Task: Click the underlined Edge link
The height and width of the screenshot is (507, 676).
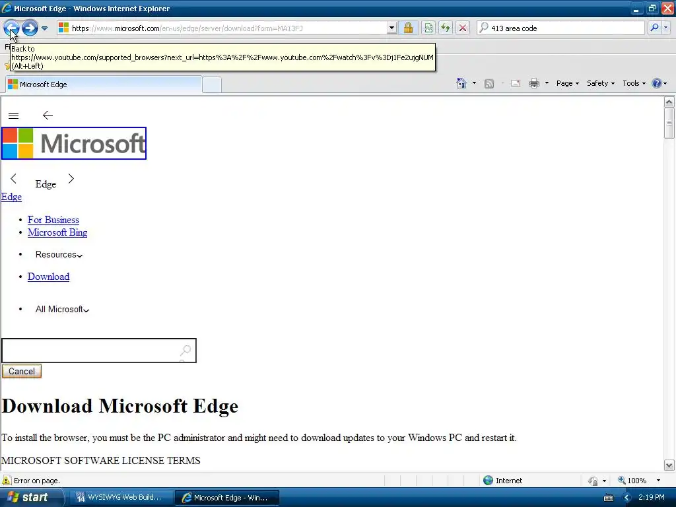Action: (x=11, y=197)
